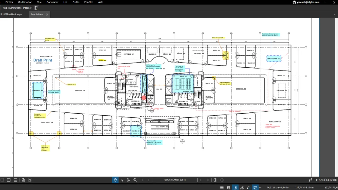
Task: Select the snap to markup icon
Action: (242, 187)
